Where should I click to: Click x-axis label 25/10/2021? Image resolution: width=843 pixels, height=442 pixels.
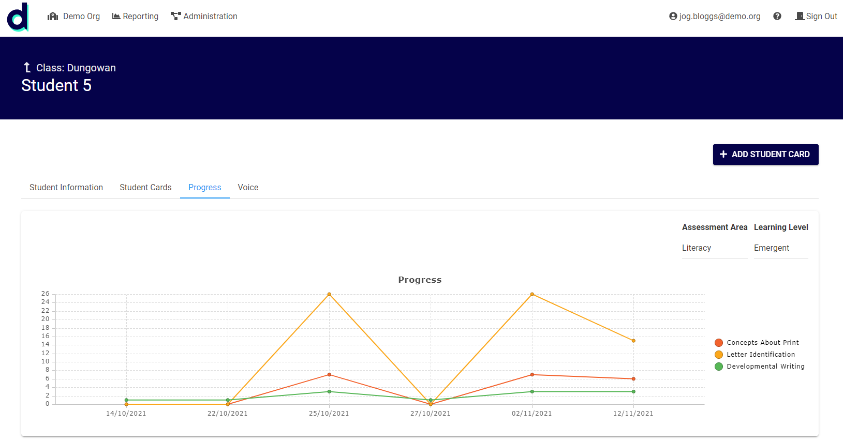click(x=329, y=414)
